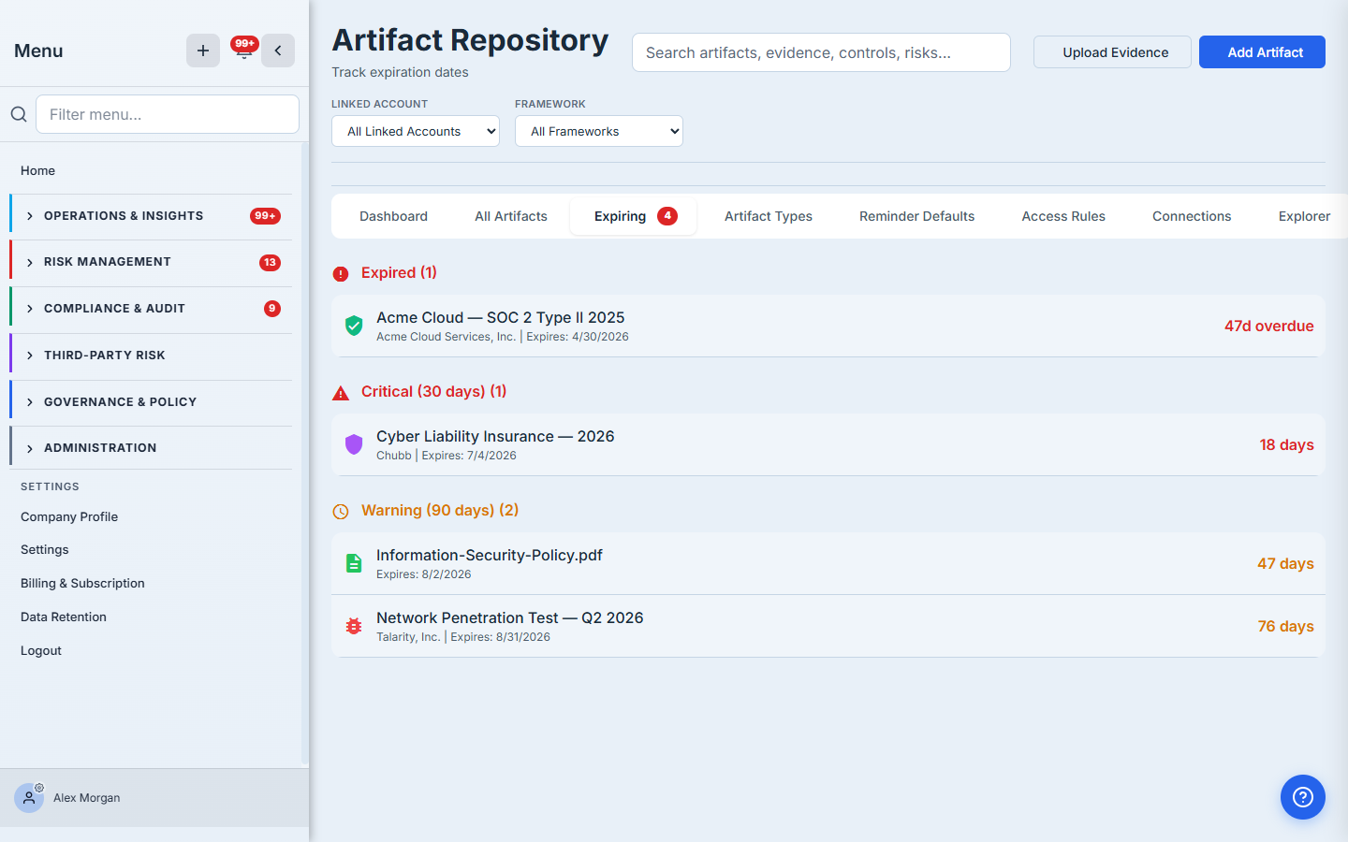
Task: Click the red Expired alert circle icon
Action: (x=341, y=273)
